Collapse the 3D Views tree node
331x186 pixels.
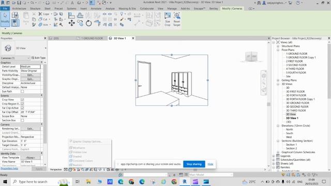(x=278, y=84)
